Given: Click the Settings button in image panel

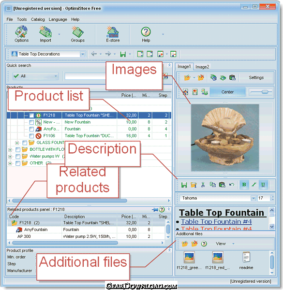Looking at the screenshot, I should (x=256, y=78).
